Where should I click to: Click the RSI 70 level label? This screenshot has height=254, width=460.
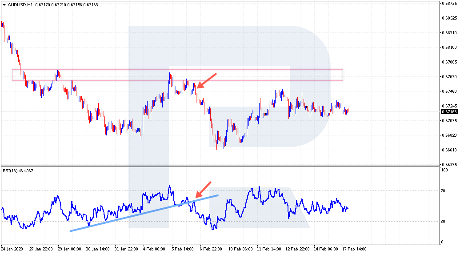click(x=444, y=191)
